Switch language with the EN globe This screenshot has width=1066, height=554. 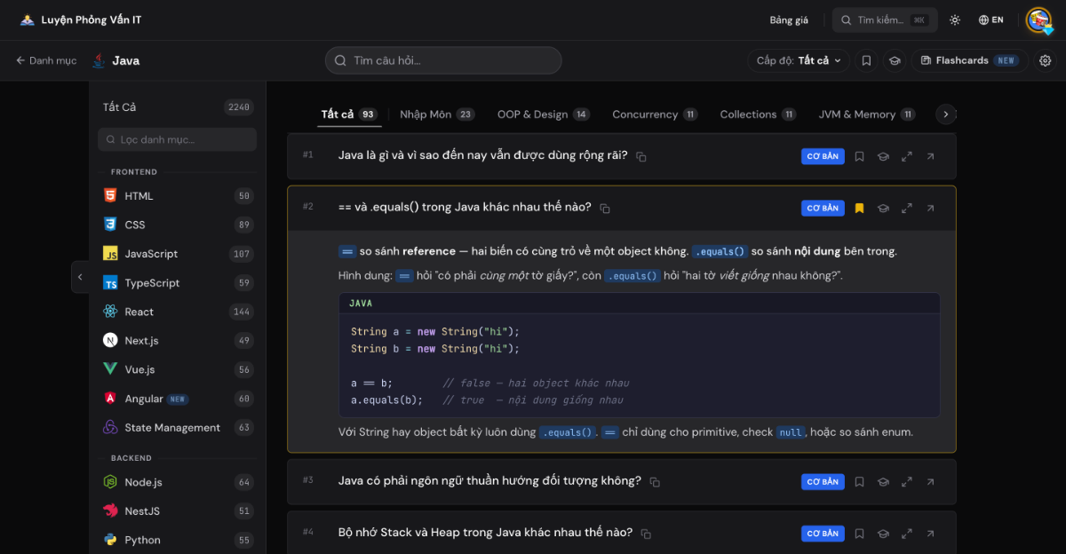click(991, 20)
